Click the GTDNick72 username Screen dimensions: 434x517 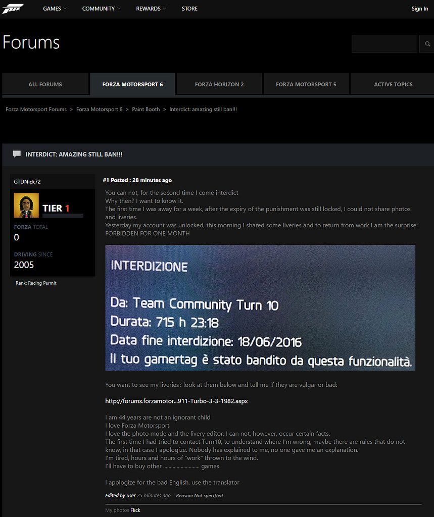click(27, 182)
